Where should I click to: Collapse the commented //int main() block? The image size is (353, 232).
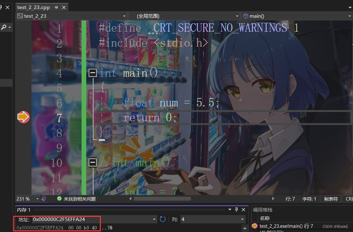(92, 162)
